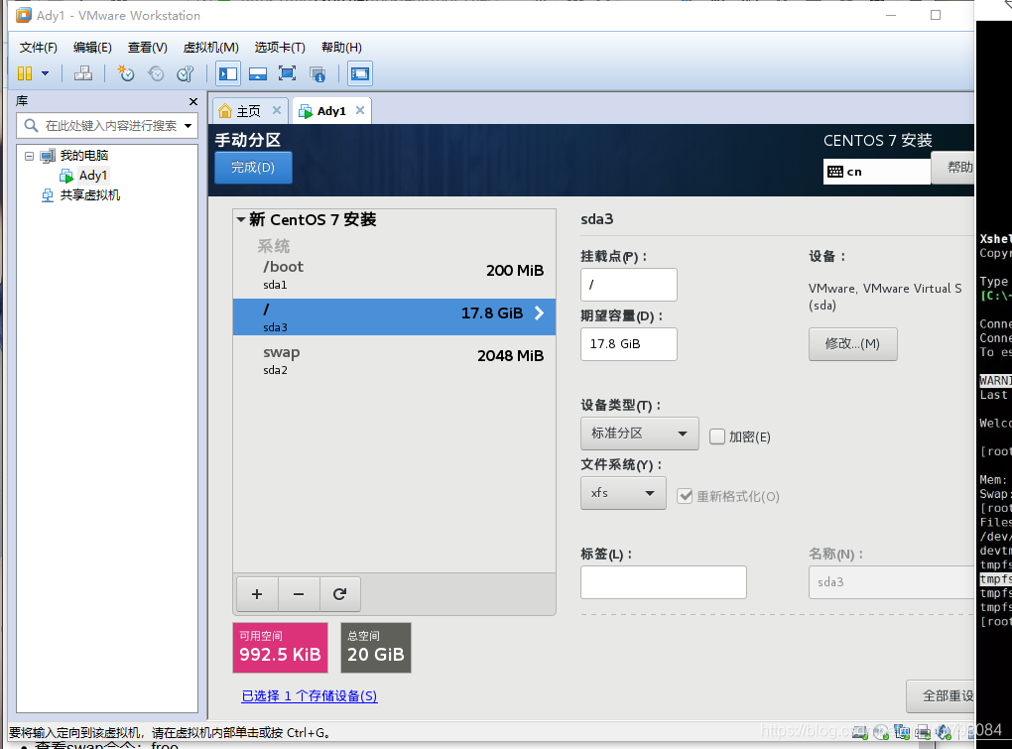
Task: Click the send Ctrl+Alt+Del toolbar icon
Action: point(83,73)
